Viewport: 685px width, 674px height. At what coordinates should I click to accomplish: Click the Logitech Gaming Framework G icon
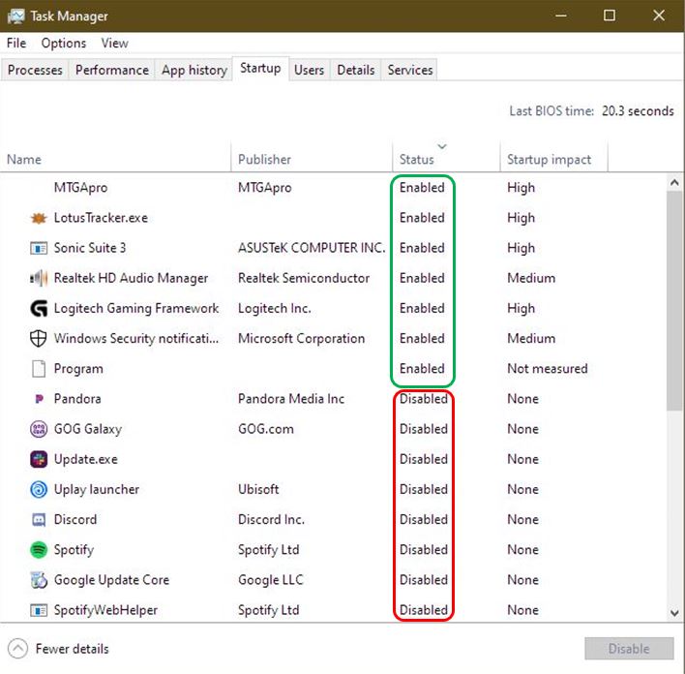pos(39,308)
